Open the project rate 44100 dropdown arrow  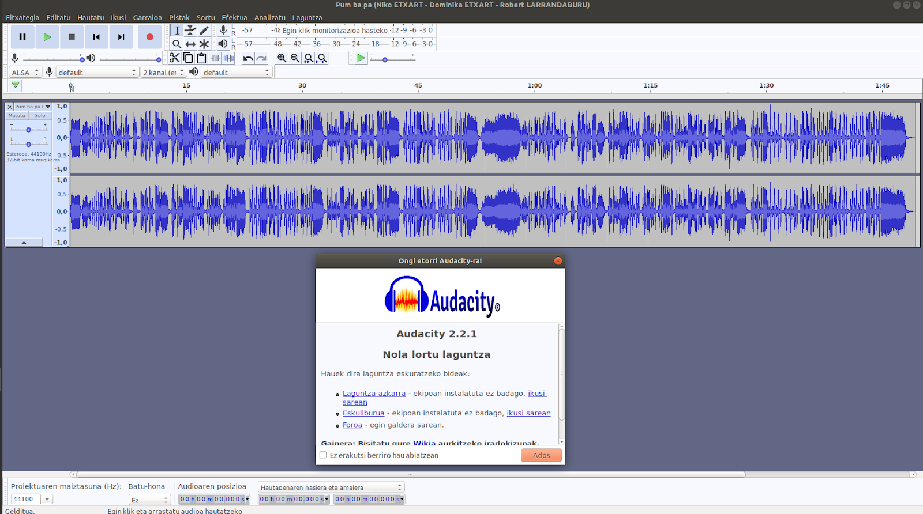coord(47,500)
